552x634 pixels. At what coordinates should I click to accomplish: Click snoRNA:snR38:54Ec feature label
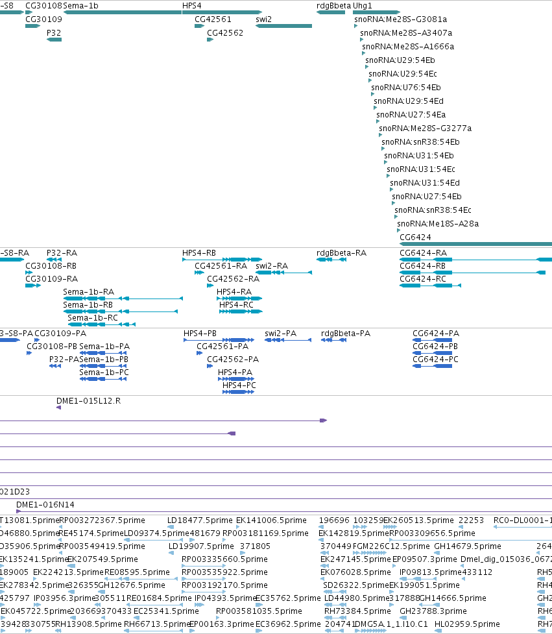tap(433, 210)
